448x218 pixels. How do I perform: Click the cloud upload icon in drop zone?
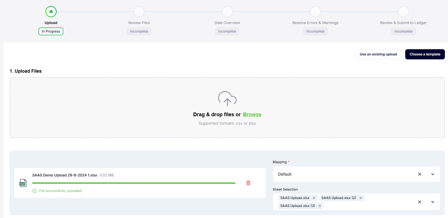pyautogui.click(x=227, y=99)
